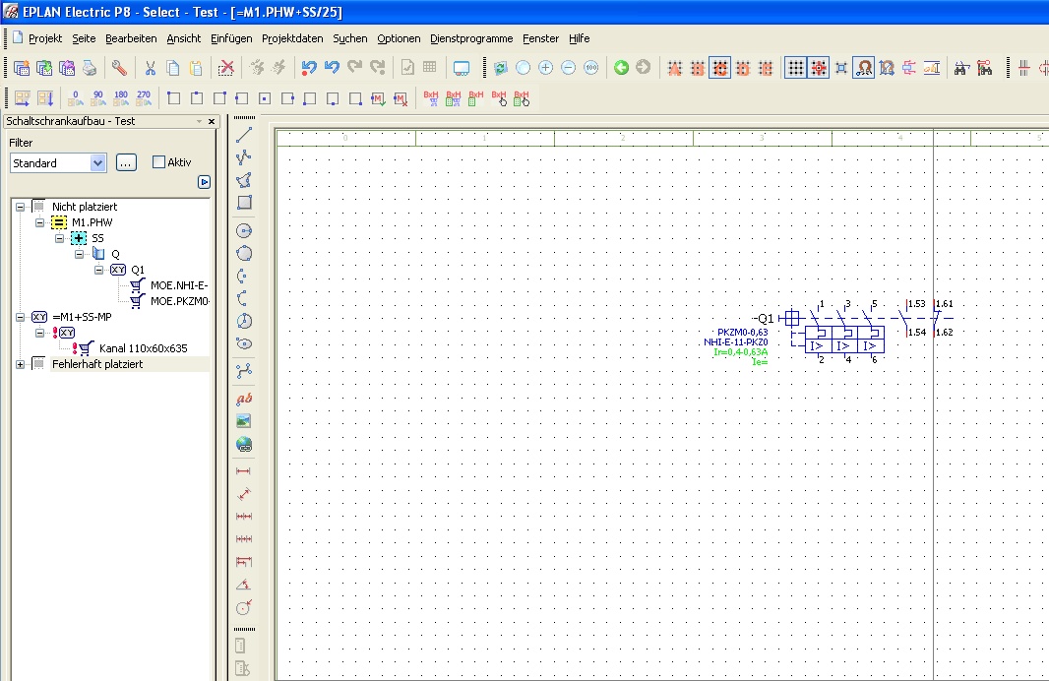Select the Circle drawing tool
Image resolution: width=1049 pixels, height=681 pixels.
coord(244,231)
